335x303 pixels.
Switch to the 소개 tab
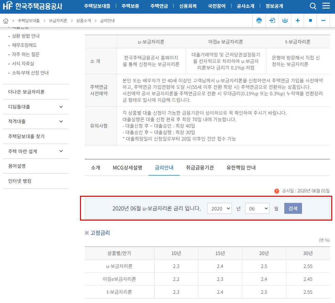tap(96, 168)
